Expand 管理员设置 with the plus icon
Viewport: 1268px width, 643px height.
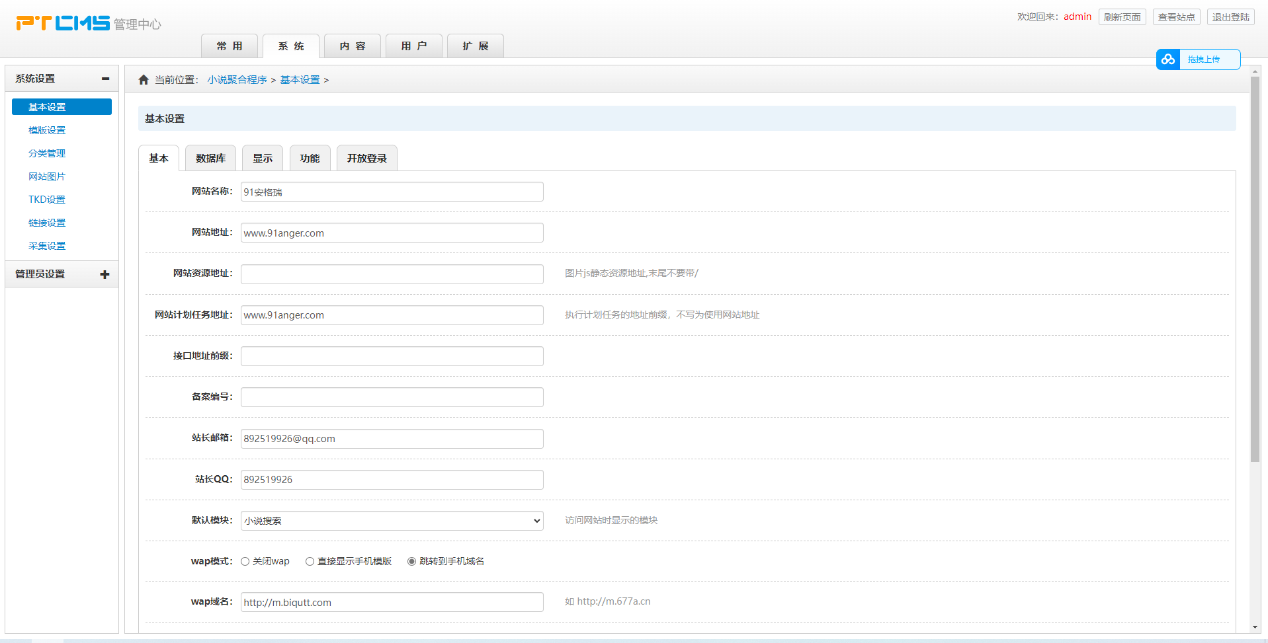pyautogui.click(x=105, y=274)
